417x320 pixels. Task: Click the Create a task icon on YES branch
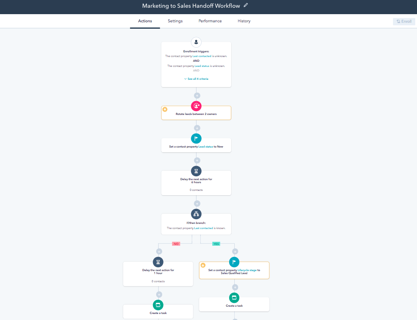pos(234,297)
